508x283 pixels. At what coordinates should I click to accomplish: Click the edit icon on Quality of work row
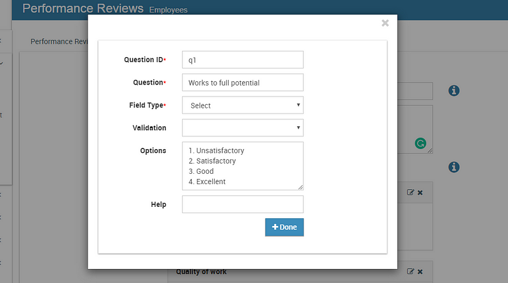coord(410,272)
